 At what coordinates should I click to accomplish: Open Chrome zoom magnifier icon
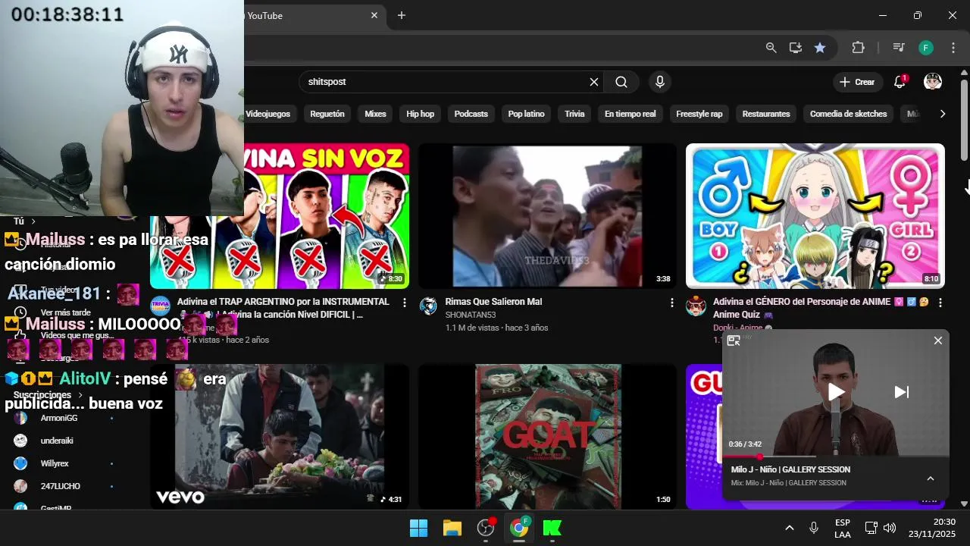(x=771, y=48)
